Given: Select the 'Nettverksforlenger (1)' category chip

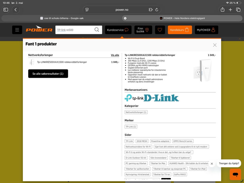Looking at the screenshot, I should [136, 112].
